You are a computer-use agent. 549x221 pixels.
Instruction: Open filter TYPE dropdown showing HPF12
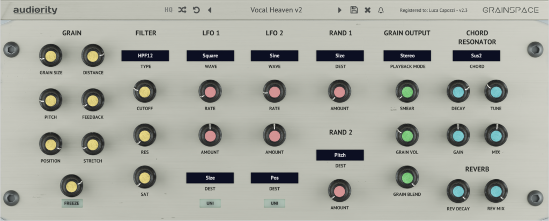click(145, 56)
